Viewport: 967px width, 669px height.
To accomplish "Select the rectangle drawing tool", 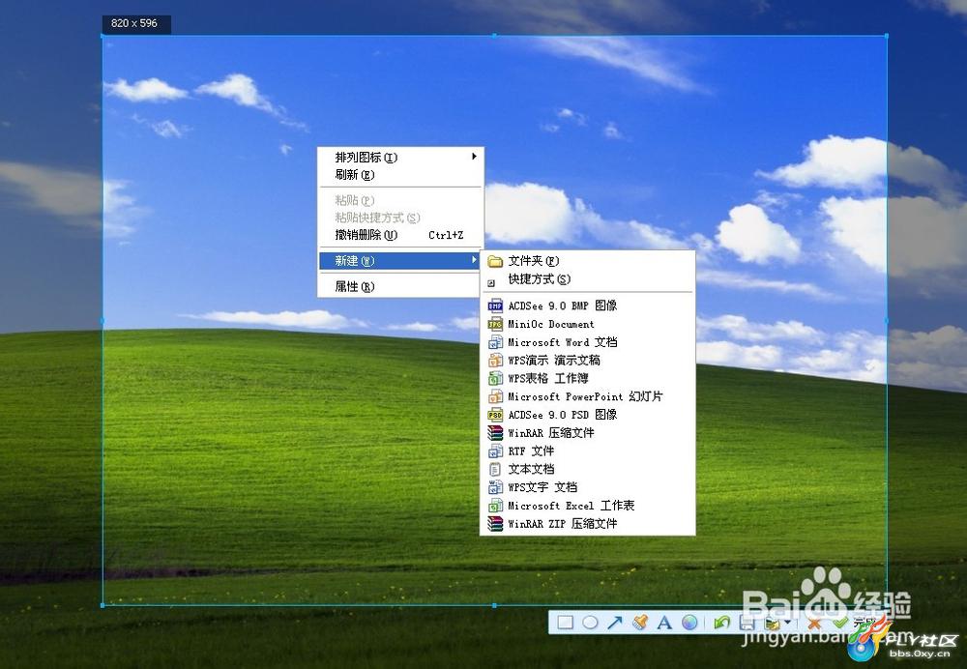I will 565,623.
